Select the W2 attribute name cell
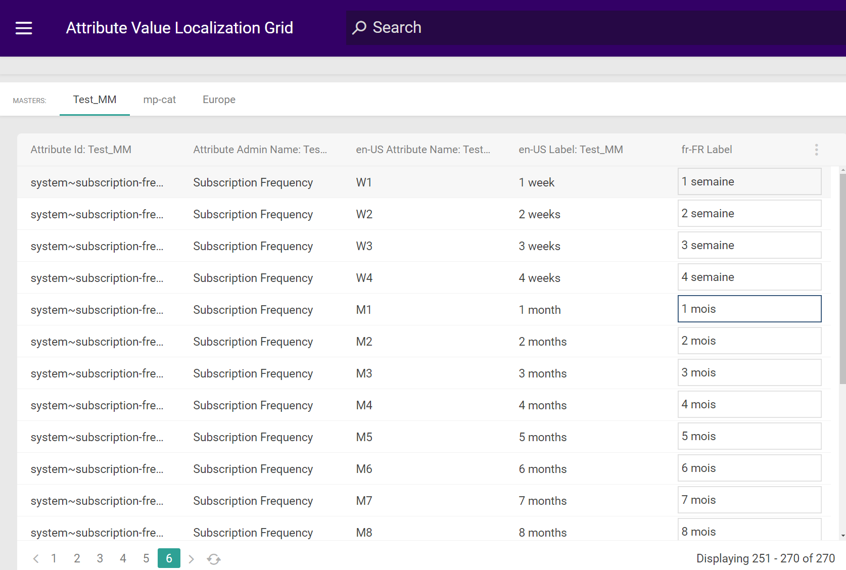 tap(364, 214)
